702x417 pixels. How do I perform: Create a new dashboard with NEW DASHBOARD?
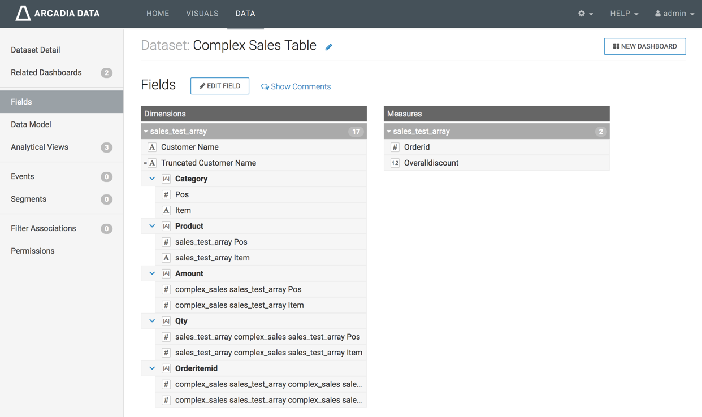[644, 46]
